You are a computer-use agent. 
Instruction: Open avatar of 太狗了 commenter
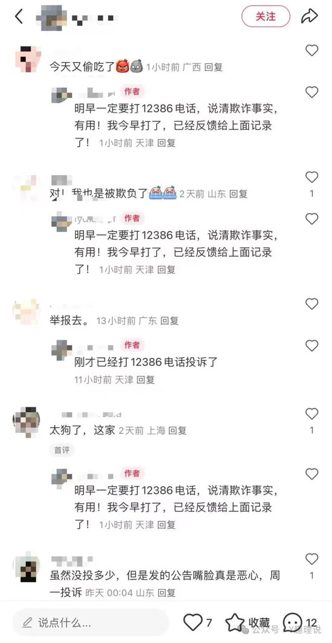tap(26, 421)
